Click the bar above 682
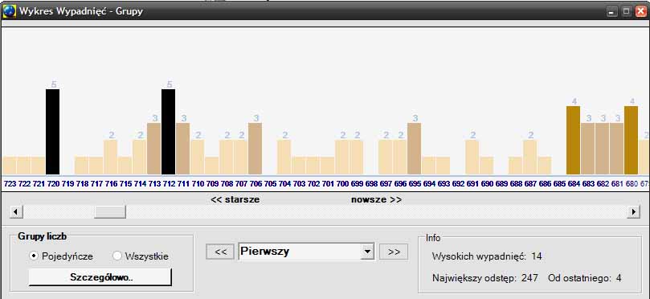 click(x=603, y=149)
